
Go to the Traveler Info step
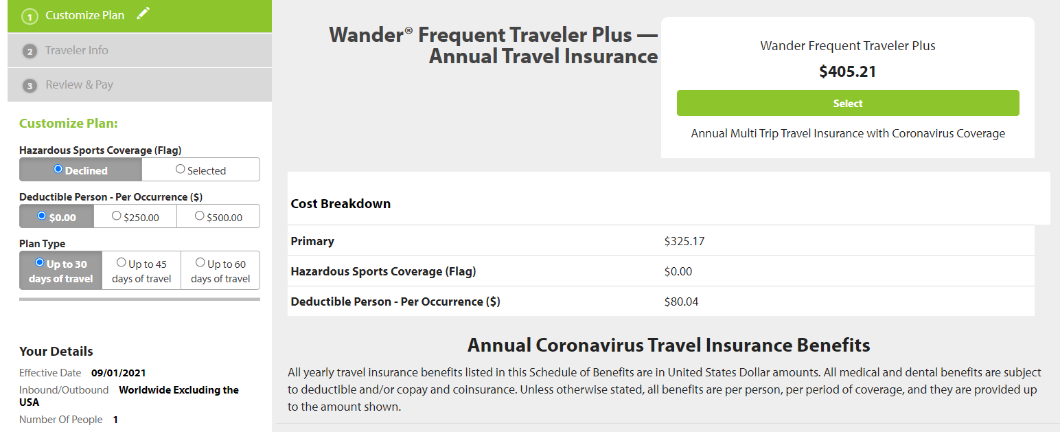139,50
